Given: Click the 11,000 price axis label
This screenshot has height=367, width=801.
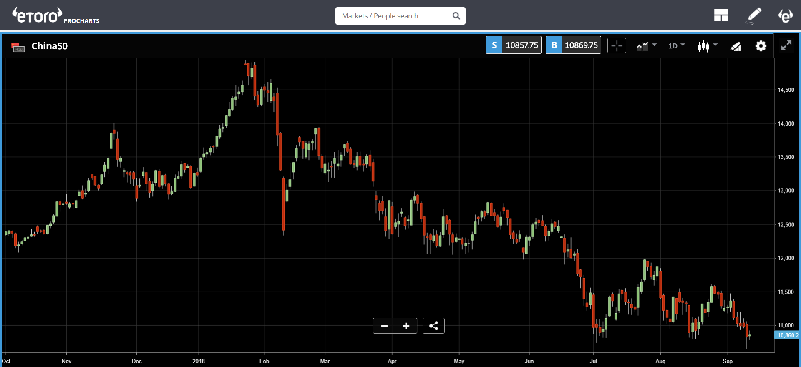Looking at the screenshot, I should (786, 325).
